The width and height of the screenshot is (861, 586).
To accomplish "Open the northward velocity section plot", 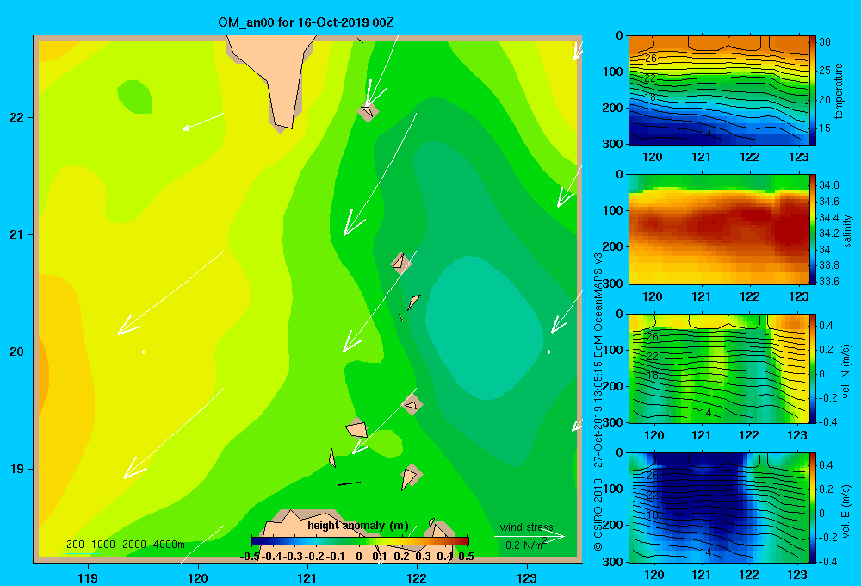I will point(719,368).
